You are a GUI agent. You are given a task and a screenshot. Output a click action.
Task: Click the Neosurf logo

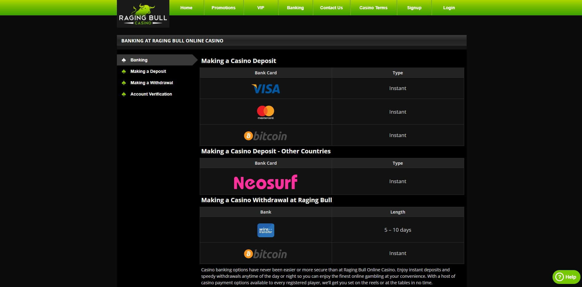(x=266, y=182)
